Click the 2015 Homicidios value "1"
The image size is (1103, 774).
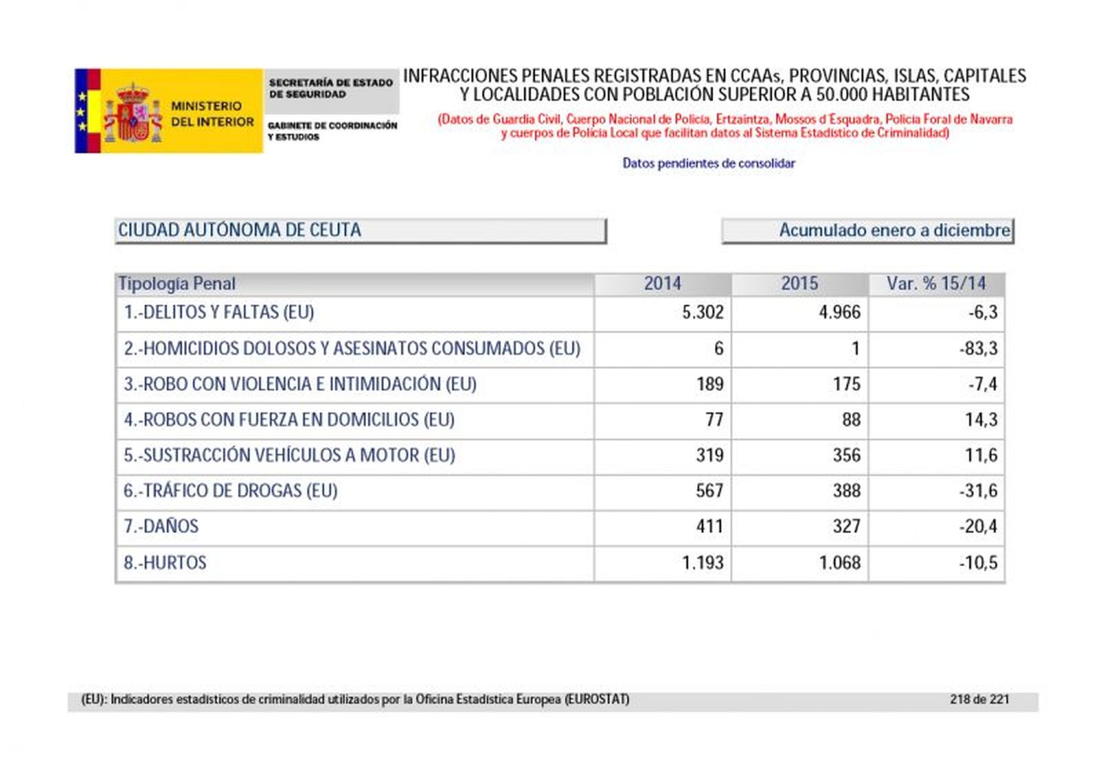856,348
